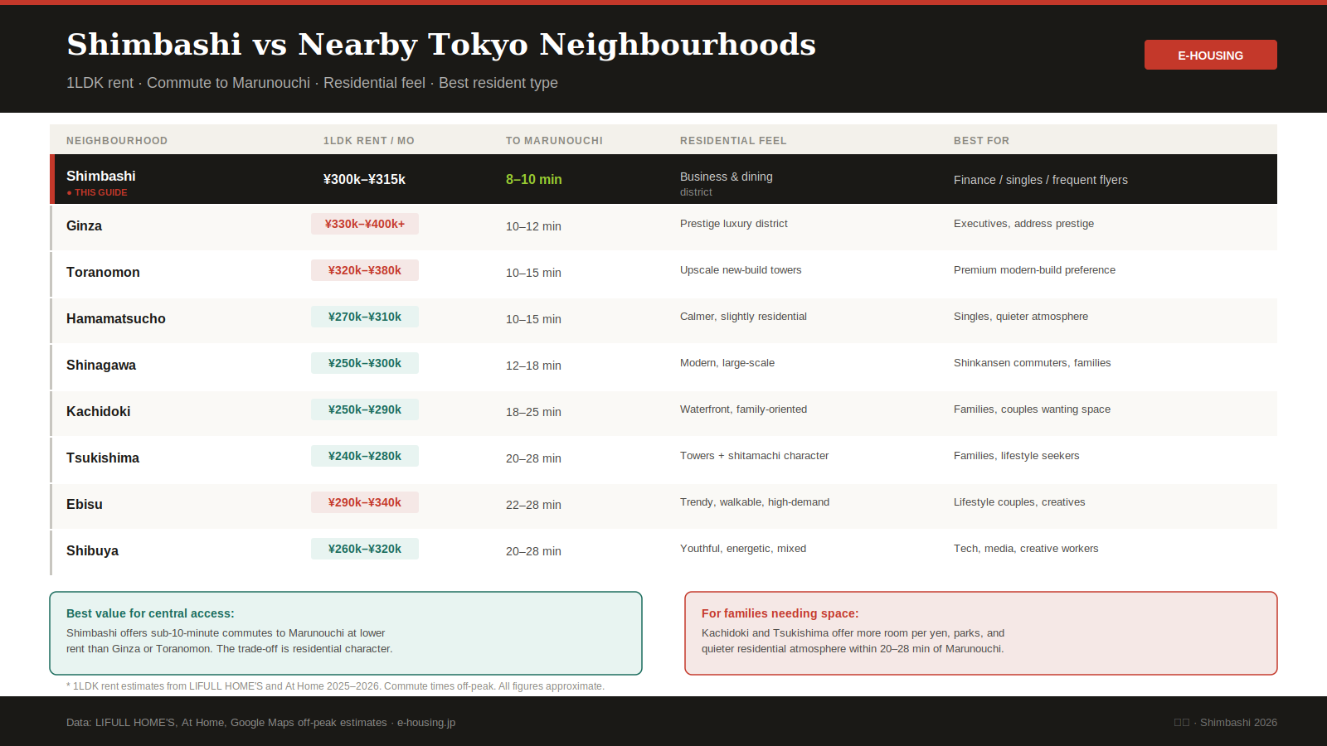Click Shibuya rent badge ¥260k–¥320k

point(365,549)
